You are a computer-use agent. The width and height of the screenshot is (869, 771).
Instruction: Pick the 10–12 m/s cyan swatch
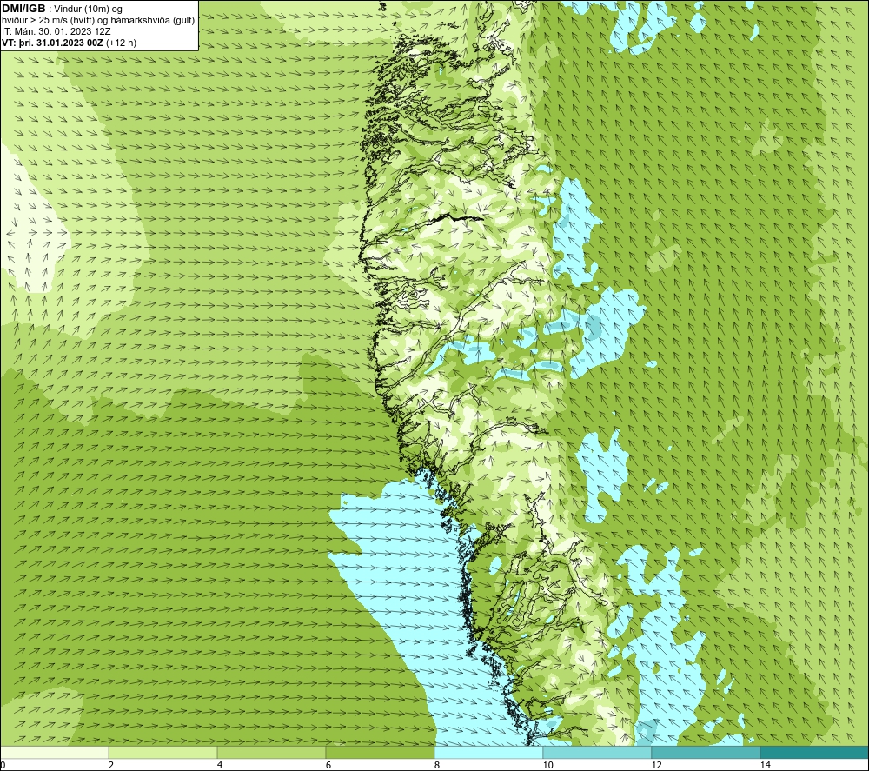click(597, 752)
